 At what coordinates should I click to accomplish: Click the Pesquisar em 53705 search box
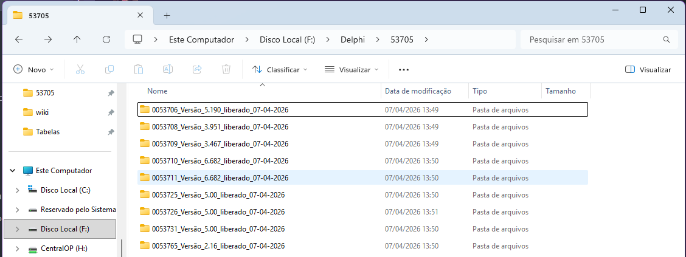(x=593, y=39)
